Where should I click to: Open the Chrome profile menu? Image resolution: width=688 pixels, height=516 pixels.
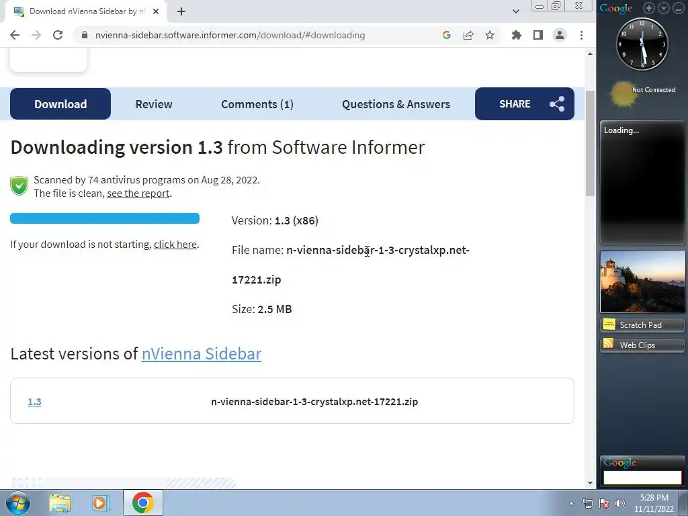[560, 35]
